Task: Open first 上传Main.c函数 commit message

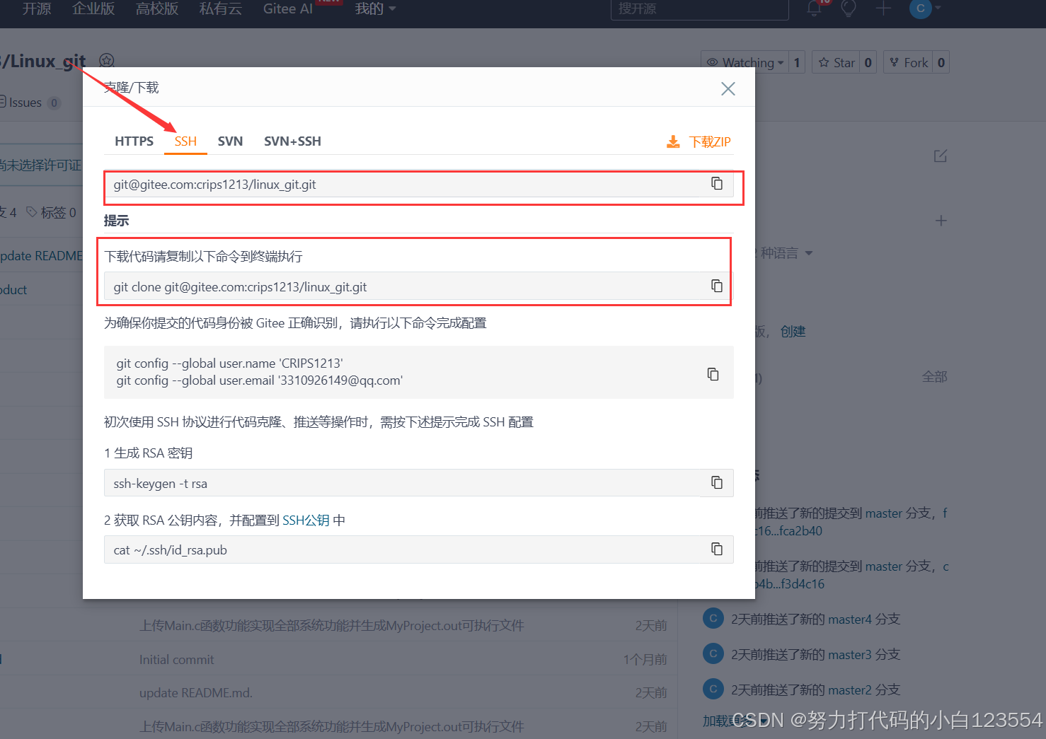Action: point(331,625)
